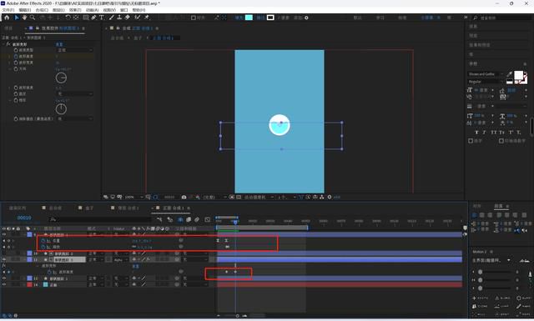This screenshot has height=321, width=534.
Task: Toggle the checkbox at bottom-left of the Character panel
Action: coord(471,141)
